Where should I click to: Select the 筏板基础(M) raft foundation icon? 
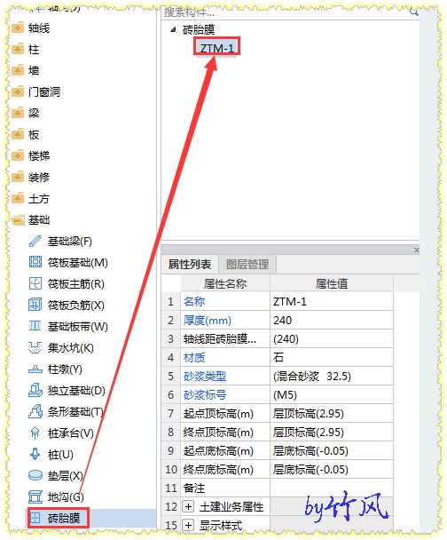coord(35,262)
